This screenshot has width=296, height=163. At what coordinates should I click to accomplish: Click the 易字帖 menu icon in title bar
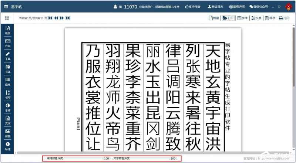[6, 7]
